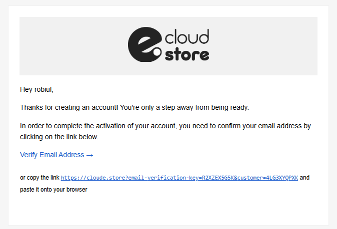Image resolution: width=337 pixels, height=229 pixels.
Task: Click the gray header banner right of logo
Action: click(265, 46)
